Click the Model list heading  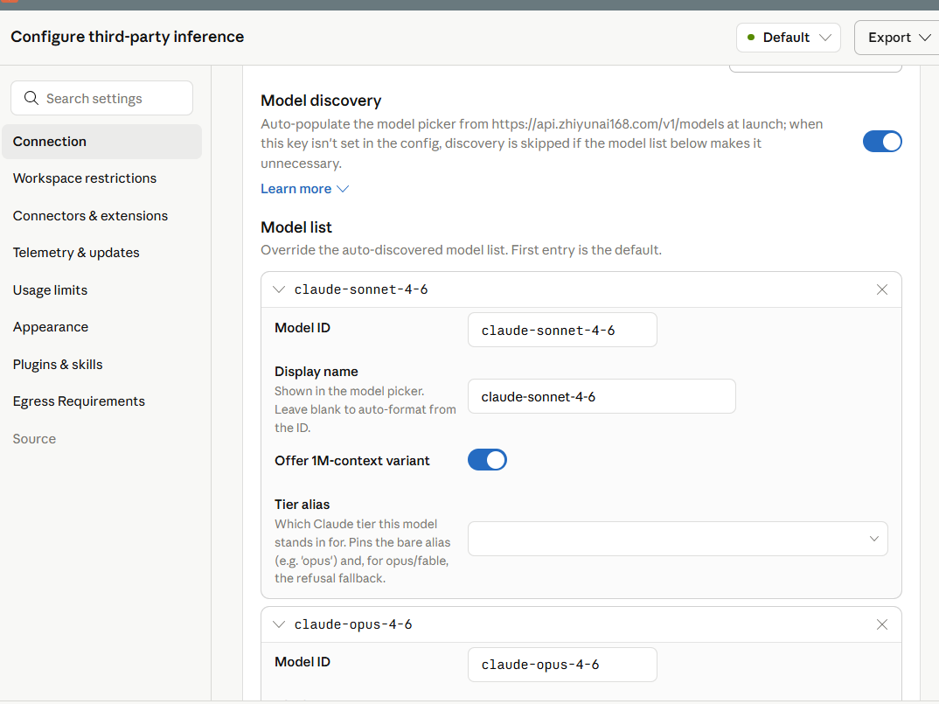pyautogui.click(x=296, y=227)
